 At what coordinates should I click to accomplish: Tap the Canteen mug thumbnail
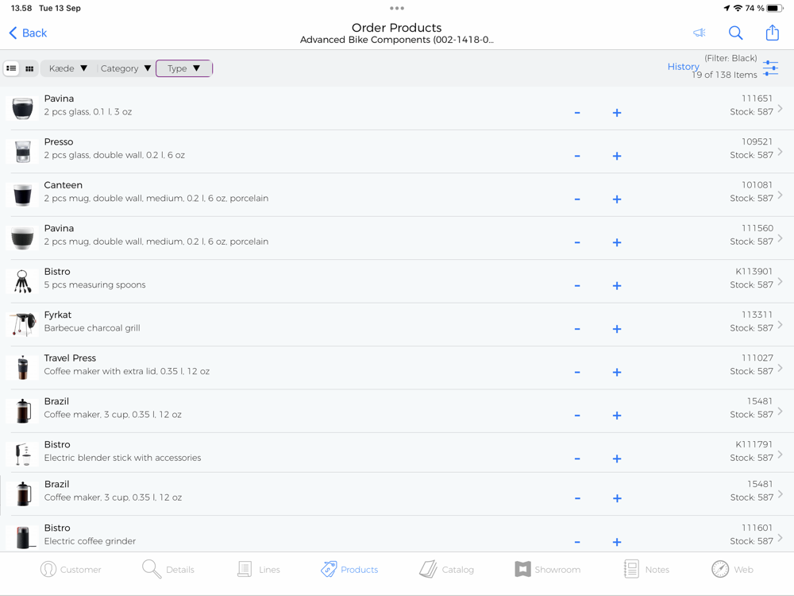(22, 195)
